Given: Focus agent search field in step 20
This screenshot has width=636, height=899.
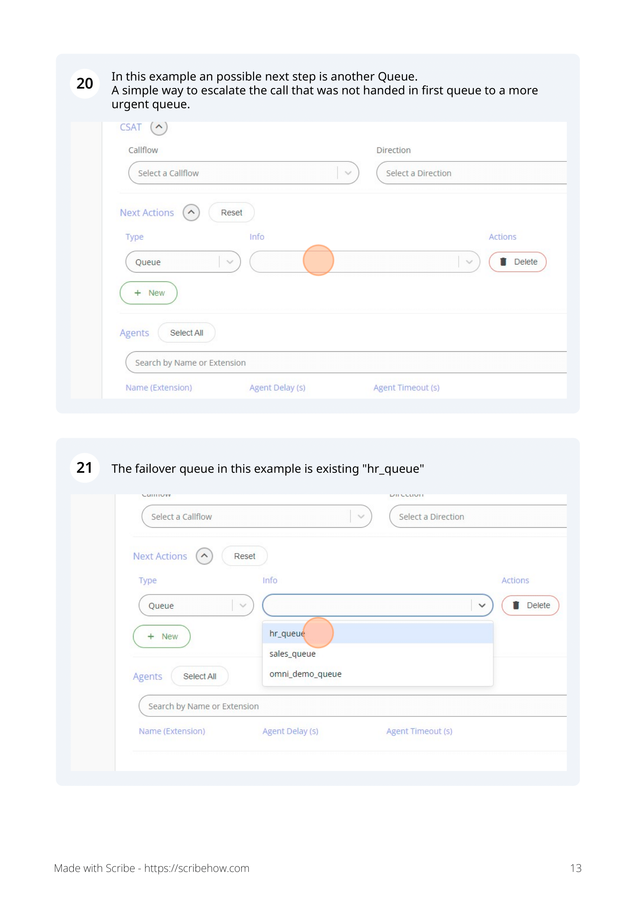Looking at the screenshot, I should [346, 362].
